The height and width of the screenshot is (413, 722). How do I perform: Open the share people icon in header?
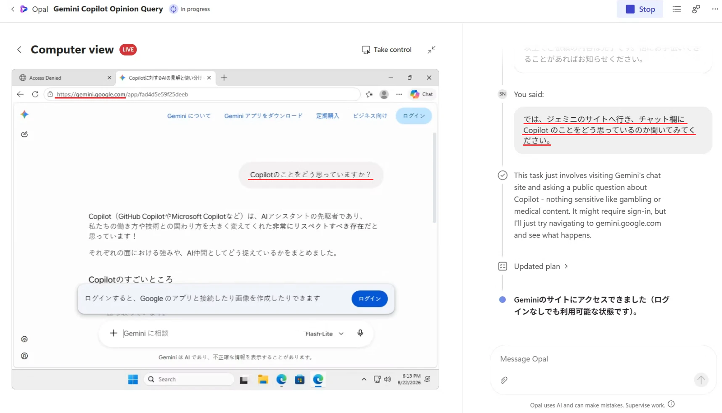click(696, 9)
